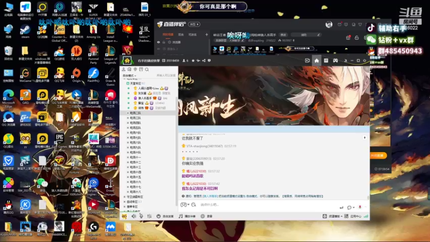Toggle 录音 recording in YY bottom bar

point(206,216)
